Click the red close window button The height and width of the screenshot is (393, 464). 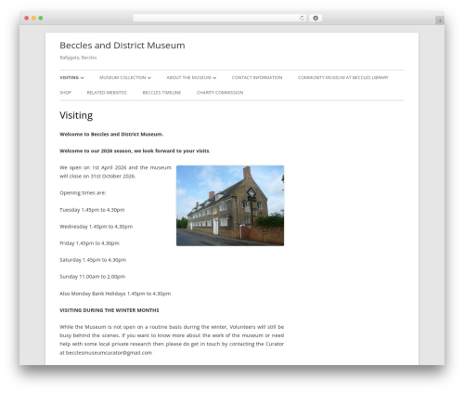click(27, 19)
